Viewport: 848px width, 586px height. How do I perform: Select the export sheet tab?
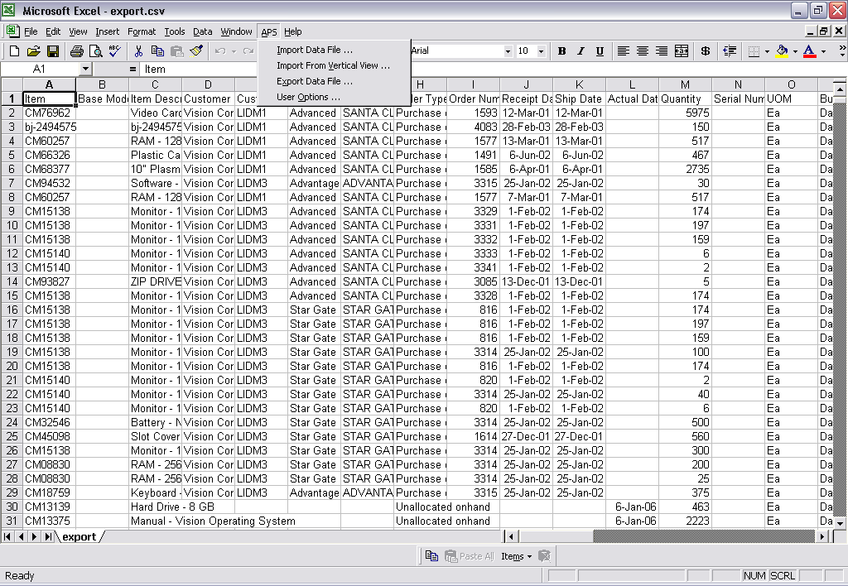pos(79,536)
